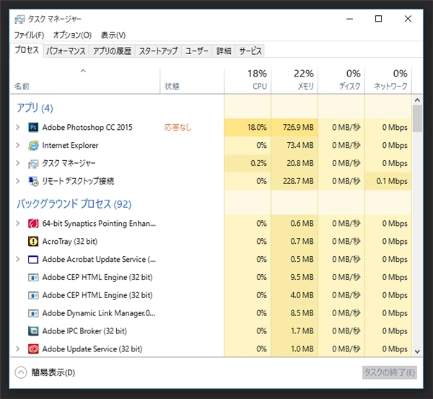Expand the Adobe Photoshop CC 2015 process
Viewport: 433px width, 399px height.
pyautogui.click(x=18, y=127)
